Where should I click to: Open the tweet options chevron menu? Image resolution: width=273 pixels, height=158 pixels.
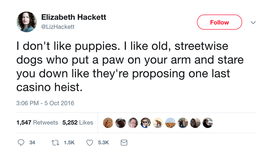pyautogui.click(x=253, y=23)
